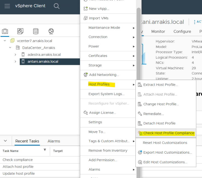Click the adestra.arrakis.local host icon
202x178 pixels.
point(23,54)
